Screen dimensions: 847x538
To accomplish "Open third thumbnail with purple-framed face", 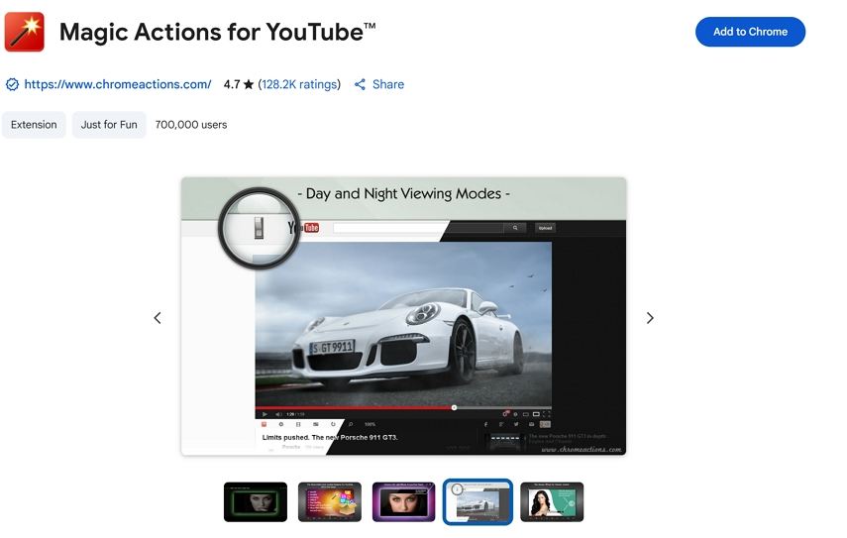I will pyautogui.click(x=403, y=501).
